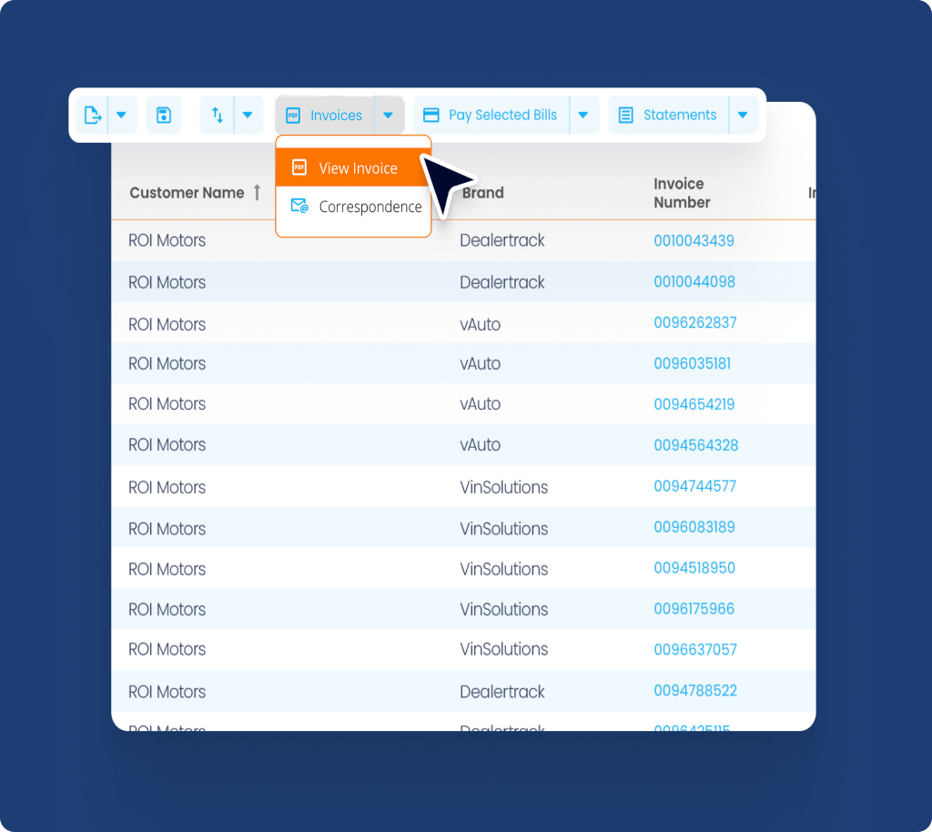This screenshot has height=832, width=932.
Task: Click the Statements document icon
Action: (625, 116)
